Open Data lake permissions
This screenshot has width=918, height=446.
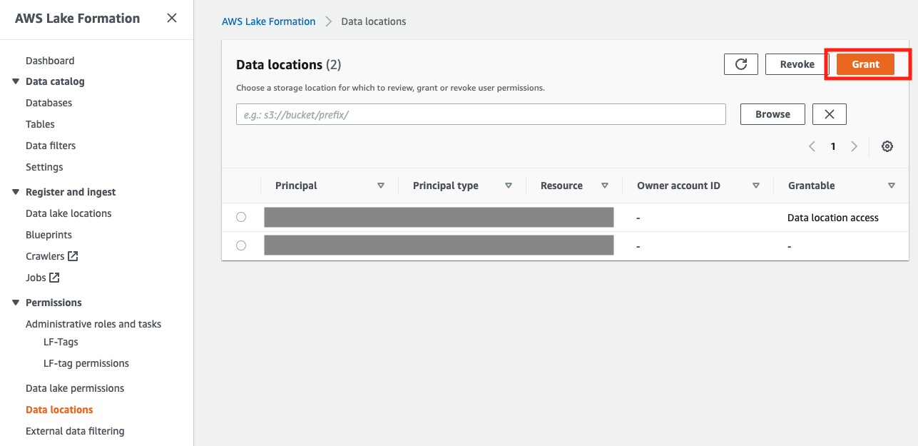tap(75, 388)
